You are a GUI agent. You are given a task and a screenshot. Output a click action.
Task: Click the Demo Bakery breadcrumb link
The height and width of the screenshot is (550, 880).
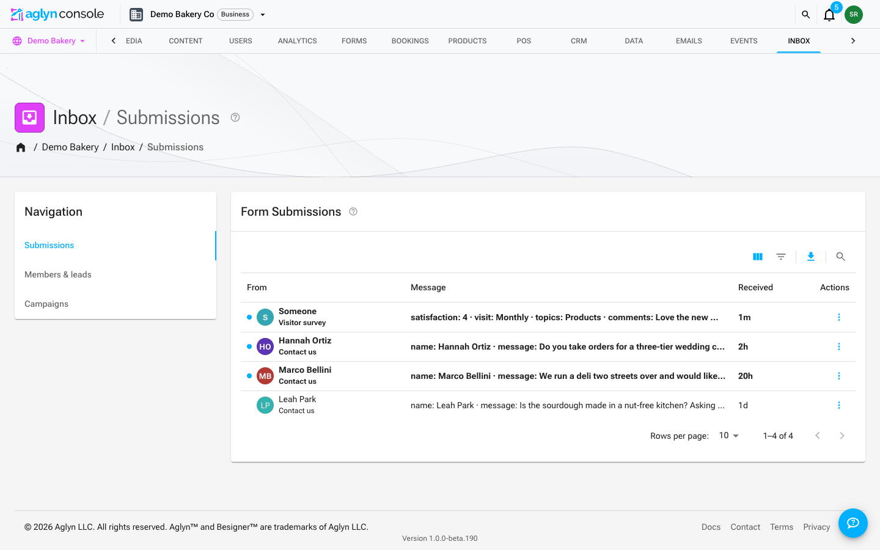pyautogui.click(x=70, y=147)
